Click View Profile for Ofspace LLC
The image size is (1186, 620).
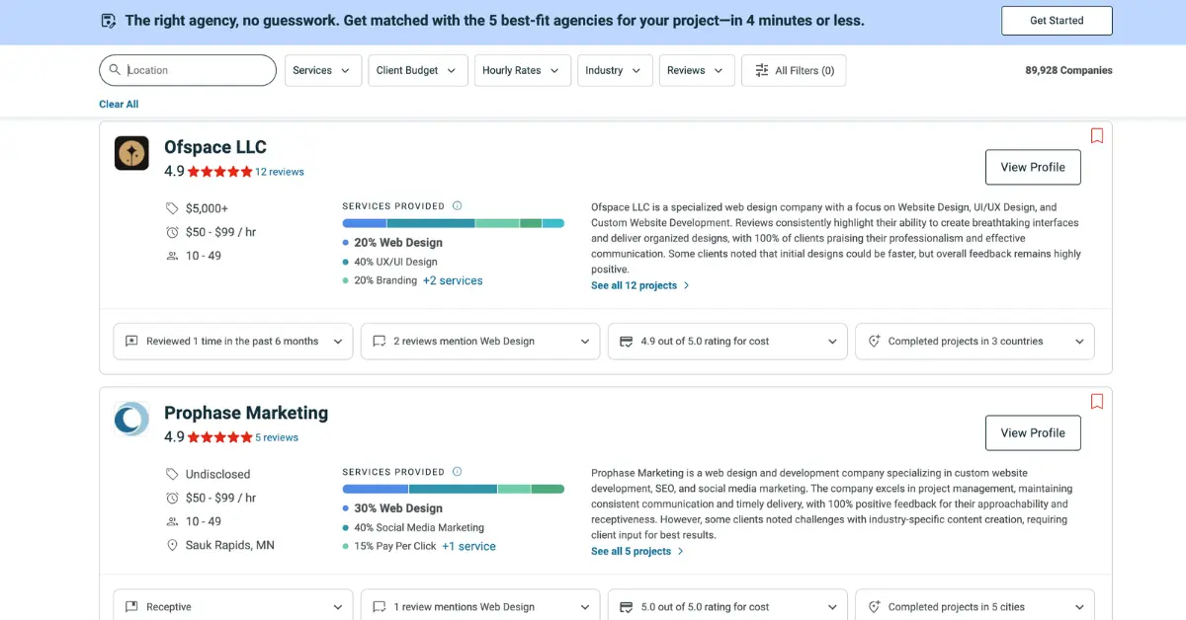pos(1032,167)
